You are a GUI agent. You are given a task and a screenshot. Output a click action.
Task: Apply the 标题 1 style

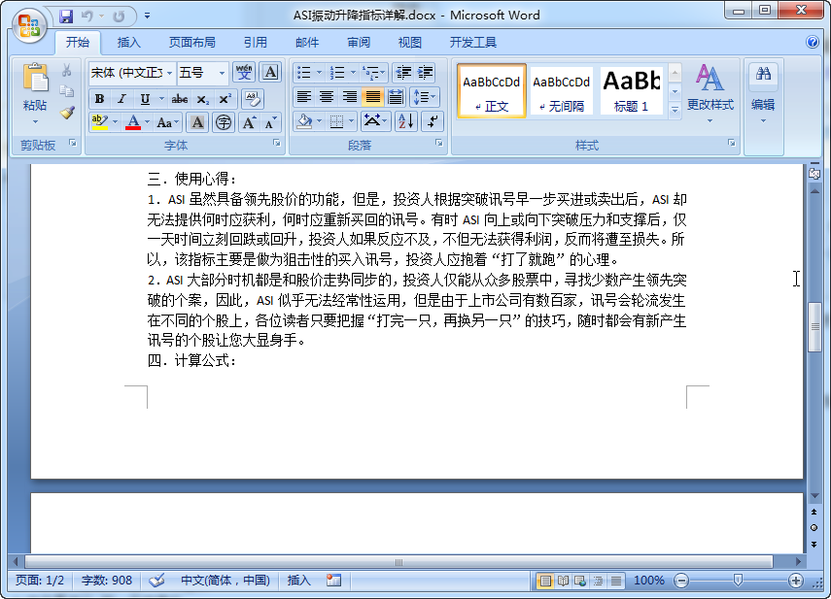click(x=633, y=91)
